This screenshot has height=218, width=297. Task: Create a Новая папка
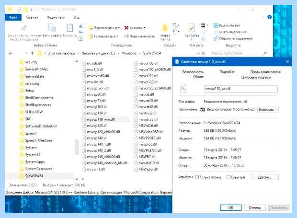click(165, 32)
